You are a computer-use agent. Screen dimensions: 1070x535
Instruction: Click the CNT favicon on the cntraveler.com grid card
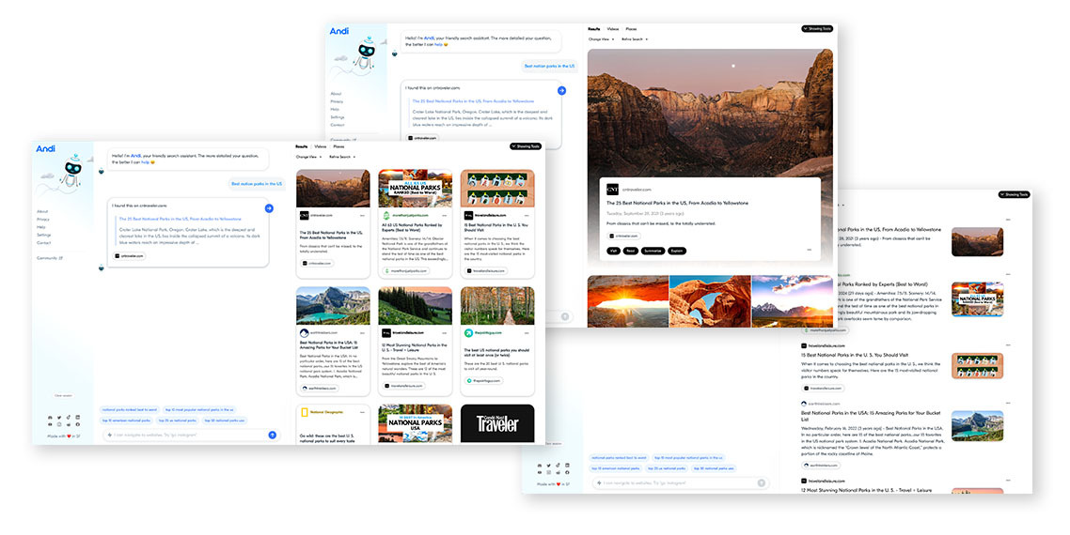pos(305,215)
